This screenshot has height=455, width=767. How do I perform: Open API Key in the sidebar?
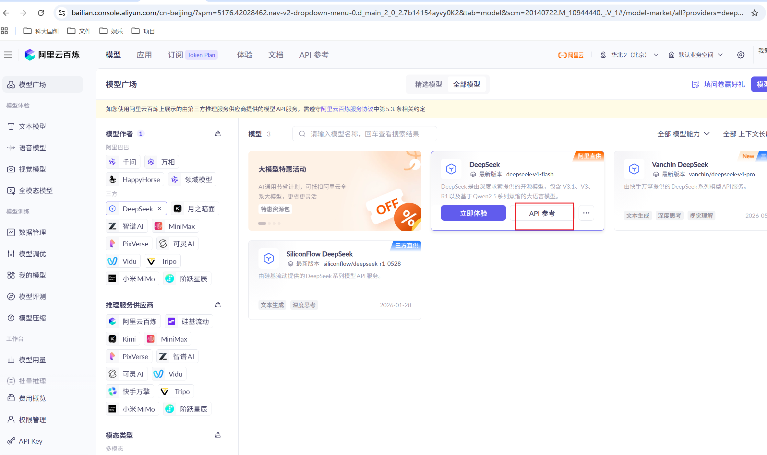pos(42,441)
